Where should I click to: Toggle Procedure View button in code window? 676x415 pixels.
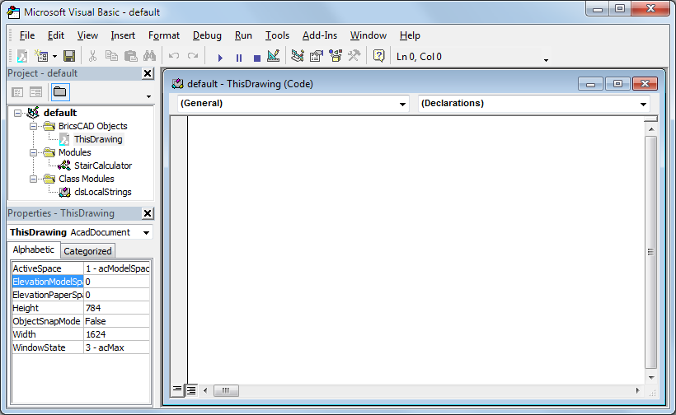pyautogui.click(x=177, y=390)
